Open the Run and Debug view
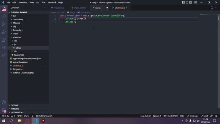Image resolution: width=220 pixels, height=124 pixels. point(4,32)
